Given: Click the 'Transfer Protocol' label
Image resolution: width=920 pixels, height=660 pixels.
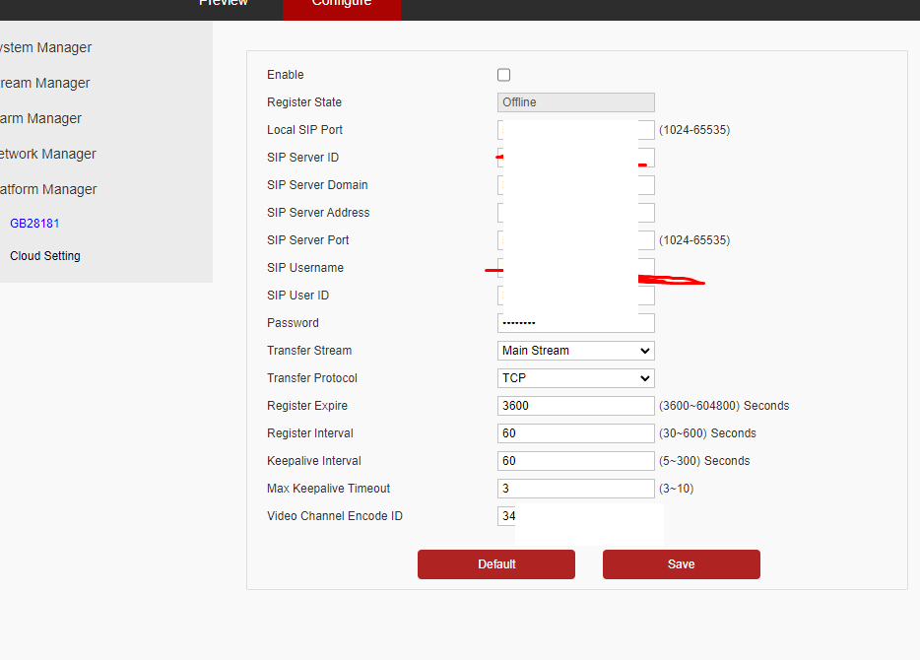Looking at the screenshot, I should click(x=312, y=378).
